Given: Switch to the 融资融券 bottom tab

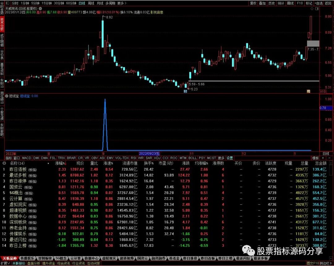Looking at the screenshot, I should 158,258.
